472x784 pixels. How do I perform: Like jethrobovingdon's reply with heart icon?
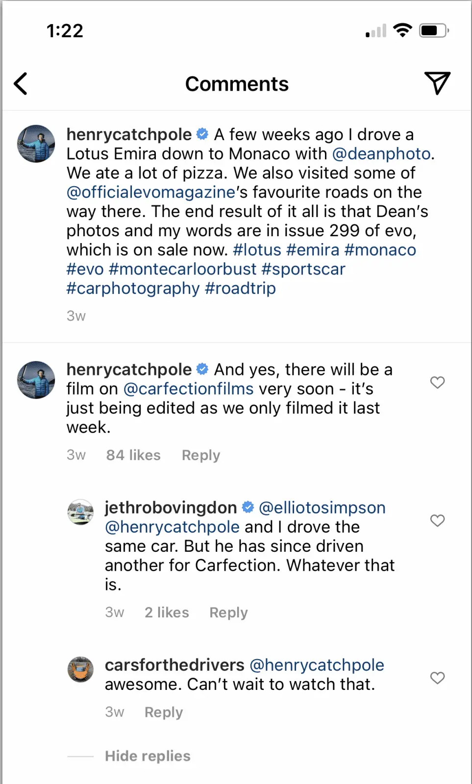tap(437, 521)
